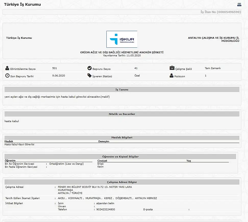This screenshot has width=248, height=222.
Task: Click the print icon at top right
Action: (x=239, y=4)
